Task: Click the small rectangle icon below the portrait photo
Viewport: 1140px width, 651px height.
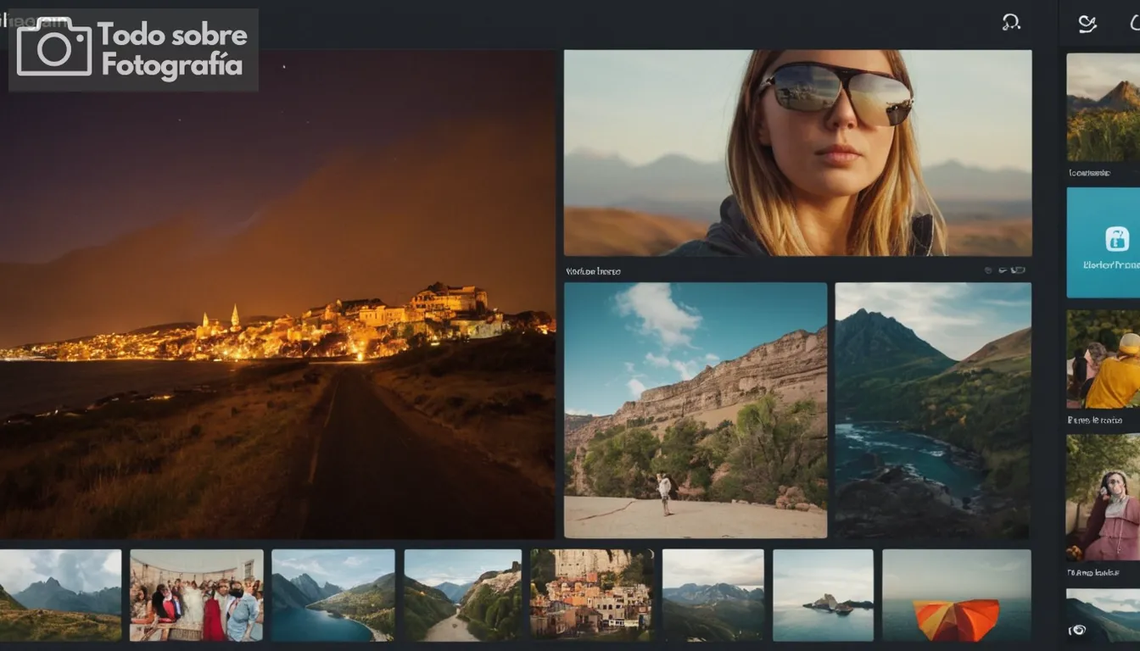Action: point(1018,270)
